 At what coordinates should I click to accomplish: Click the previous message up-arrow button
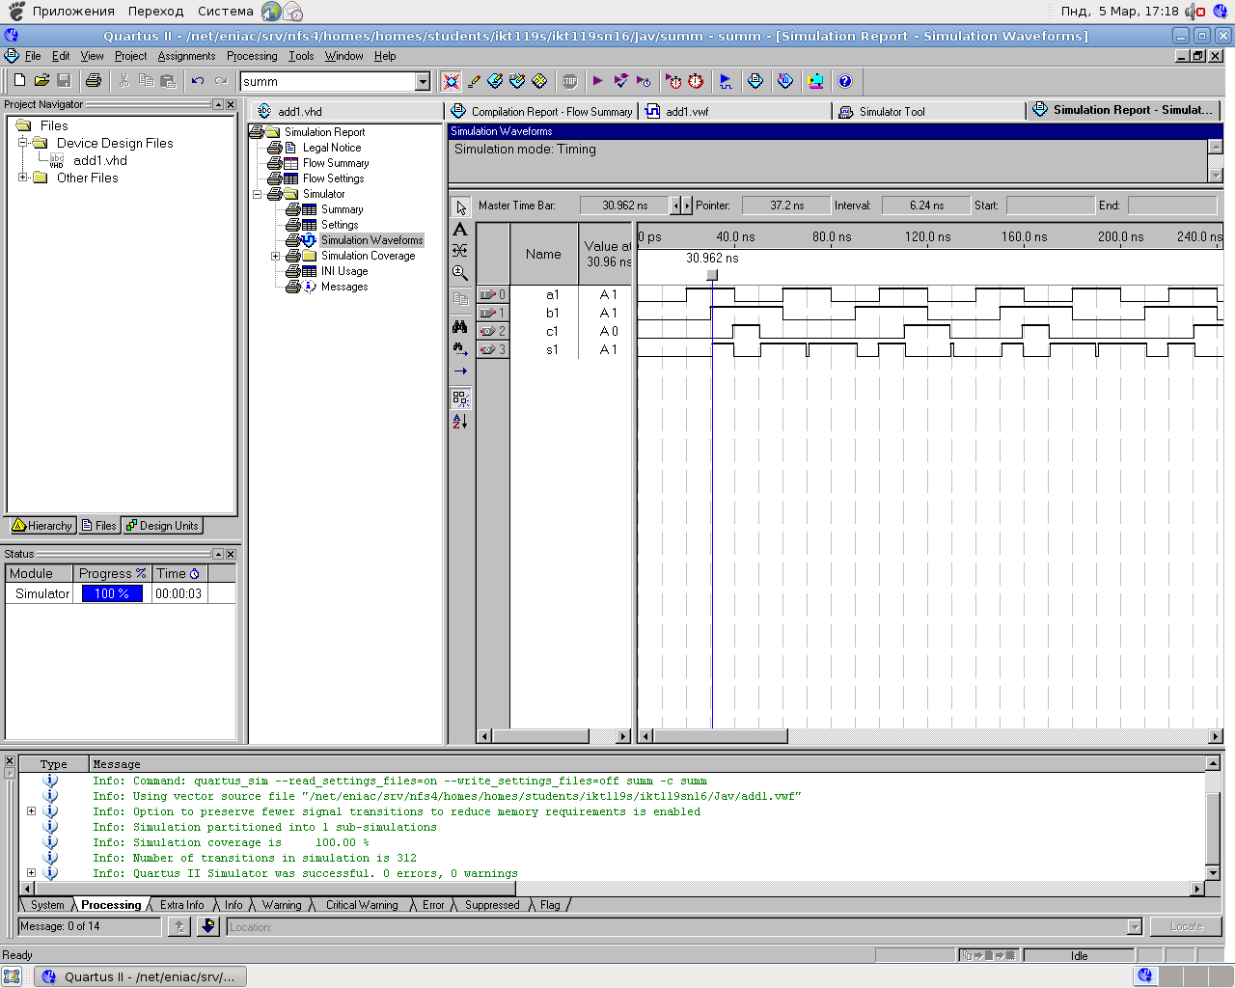(179, 926)
